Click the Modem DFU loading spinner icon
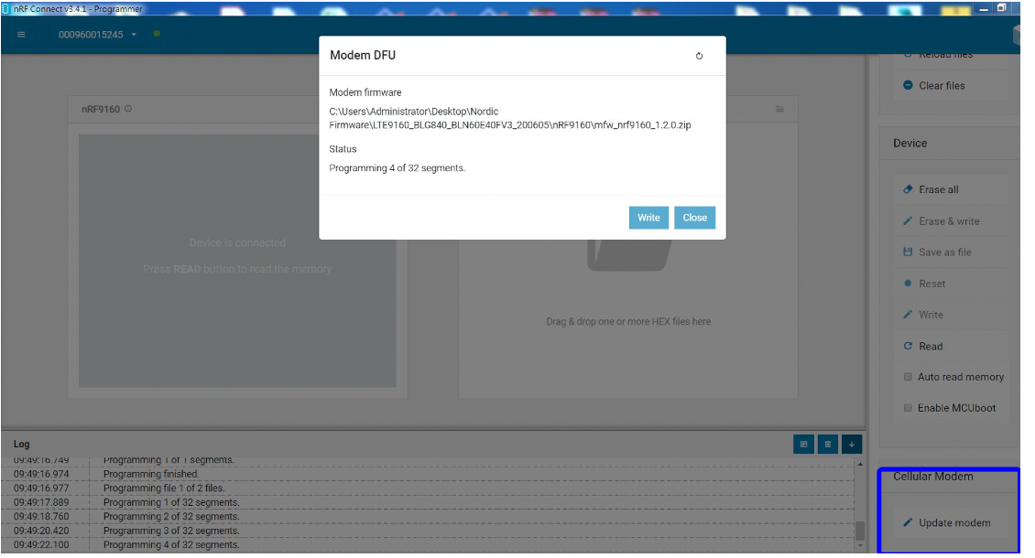The image size is (1035, 558). coord(699,56)
